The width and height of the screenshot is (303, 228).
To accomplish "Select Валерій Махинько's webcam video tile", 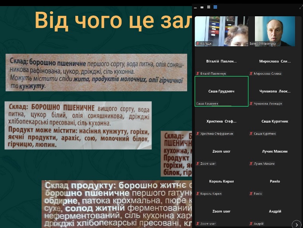I will pyautogui.click(x=275, y=31).
